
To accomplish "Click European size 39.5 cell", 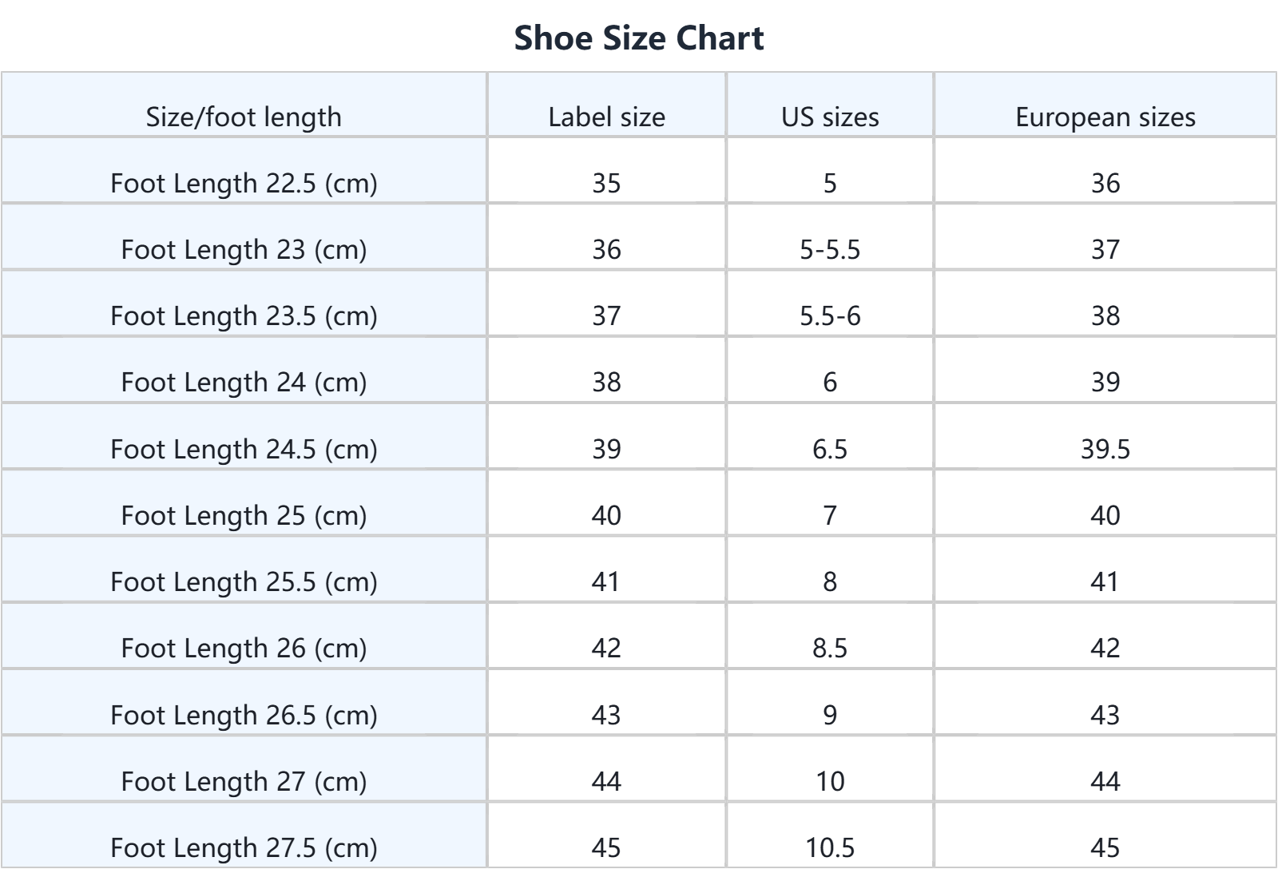I will (x=1105, y=449).
